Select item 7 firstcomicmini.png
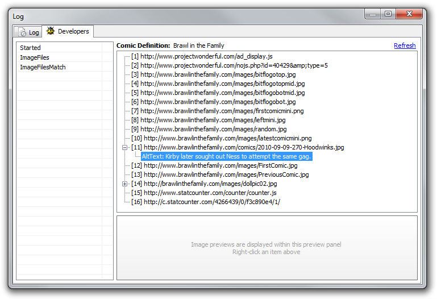Screen dimensions: 437x299 (x=217, y=111)
